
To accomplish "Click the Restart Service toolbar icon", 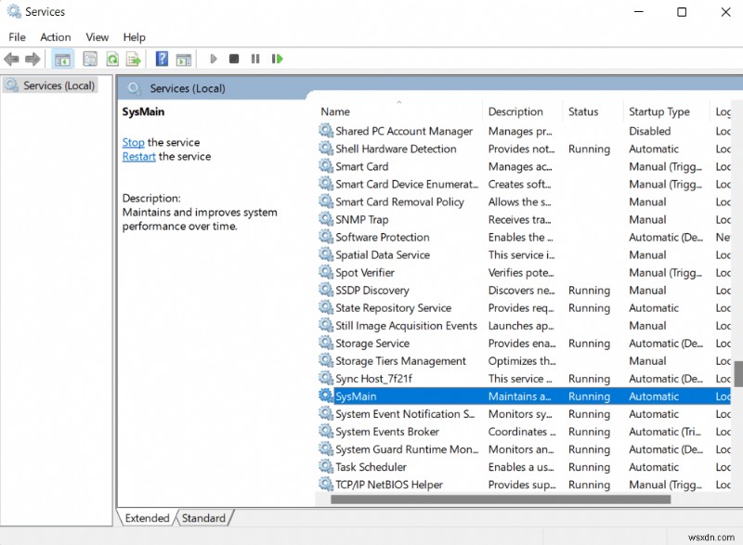I will (277, 58).
